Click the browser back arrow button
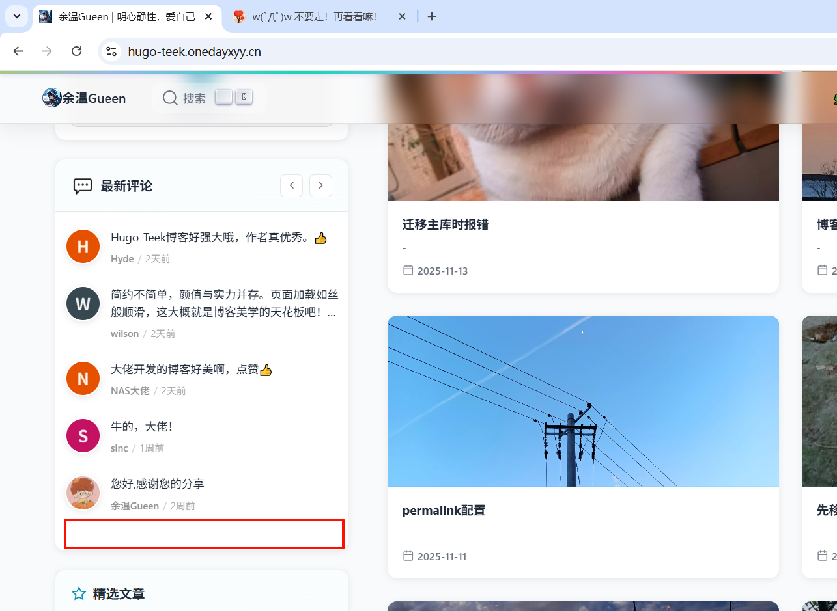Screen dimensions: 837x611 (x=18, y=51)
